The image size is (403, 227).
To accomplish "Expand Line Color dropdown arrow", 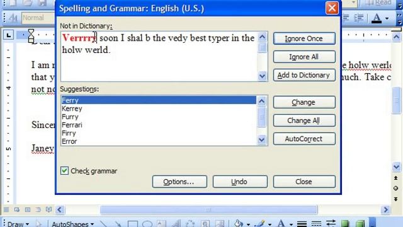I will [x=270, y=224].
